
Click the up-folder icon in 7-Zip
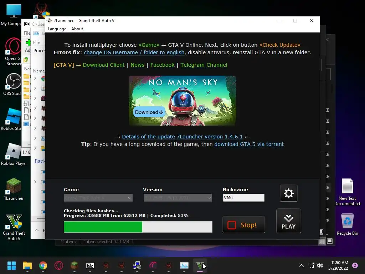pos(26,60)
